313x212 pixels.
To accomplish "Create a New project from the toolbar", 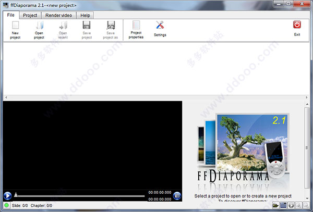I will click(x=15, y=30).
